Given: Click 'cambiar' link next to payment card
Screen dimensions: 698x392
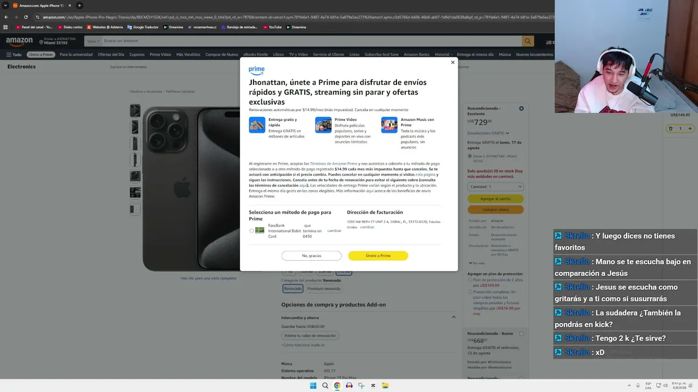Looking at the screenshot, I should 334,231.
